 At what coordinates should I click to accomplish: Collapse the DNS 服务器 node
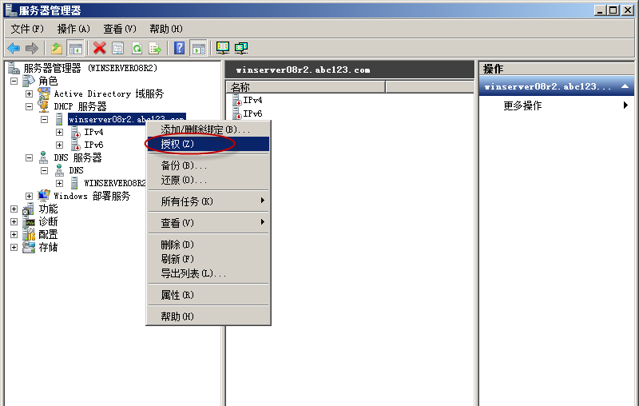[30, 157]
